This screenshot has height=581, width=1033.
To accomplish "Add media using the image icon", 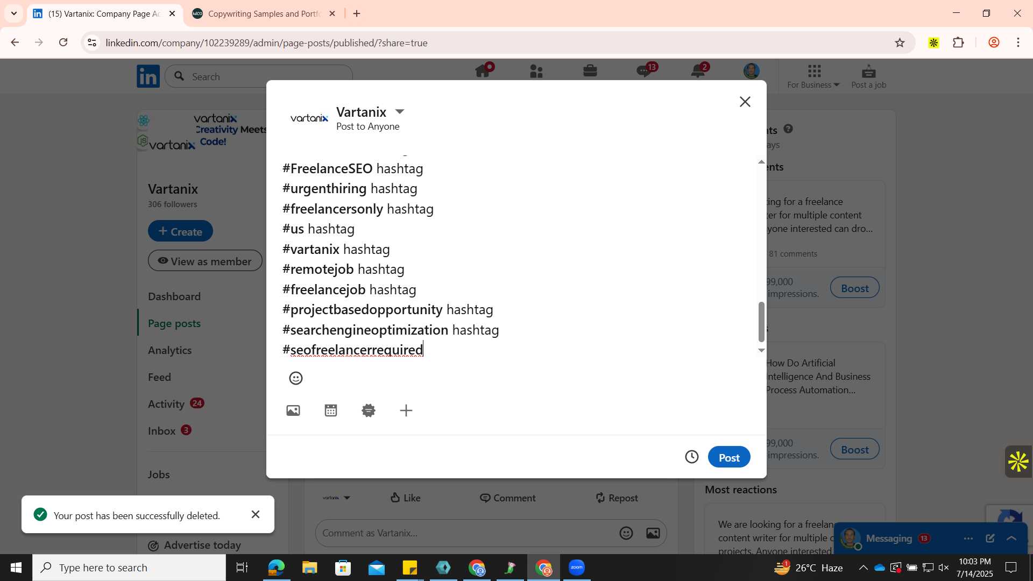I will 293,410.
